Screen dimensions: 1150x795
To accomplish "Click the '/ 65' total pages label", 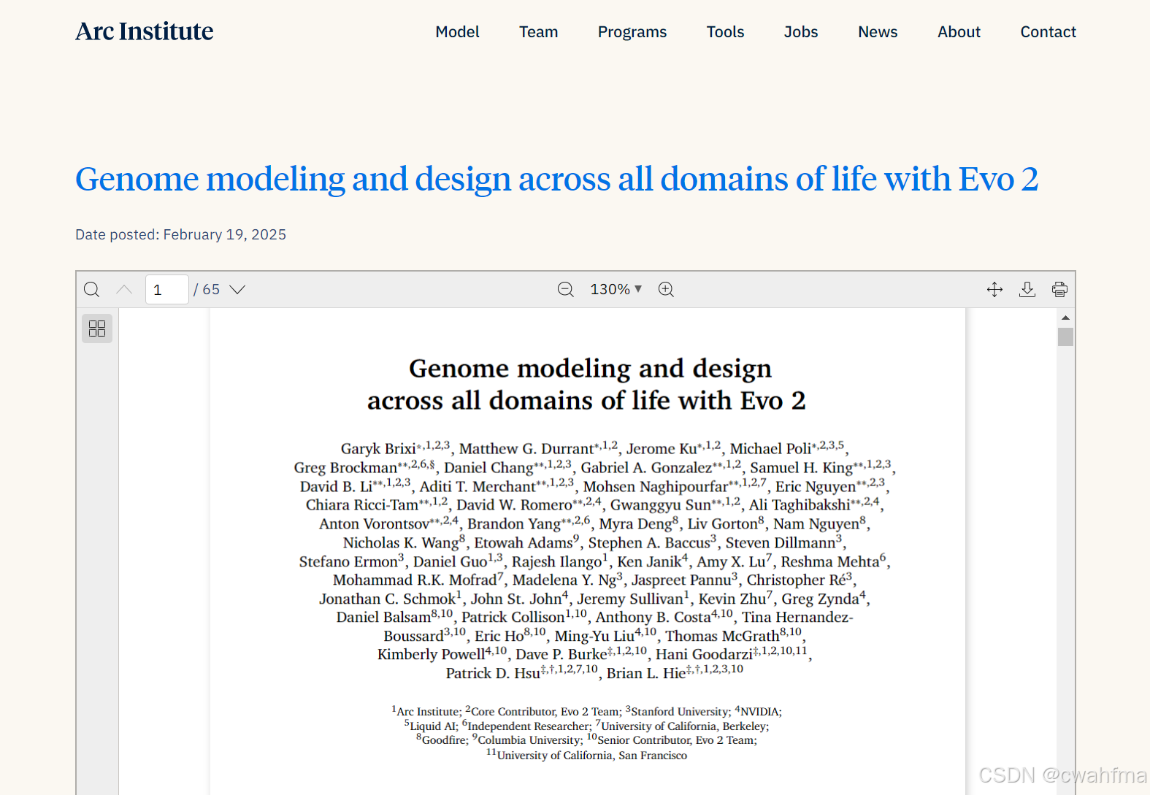I will coord(207,290).
